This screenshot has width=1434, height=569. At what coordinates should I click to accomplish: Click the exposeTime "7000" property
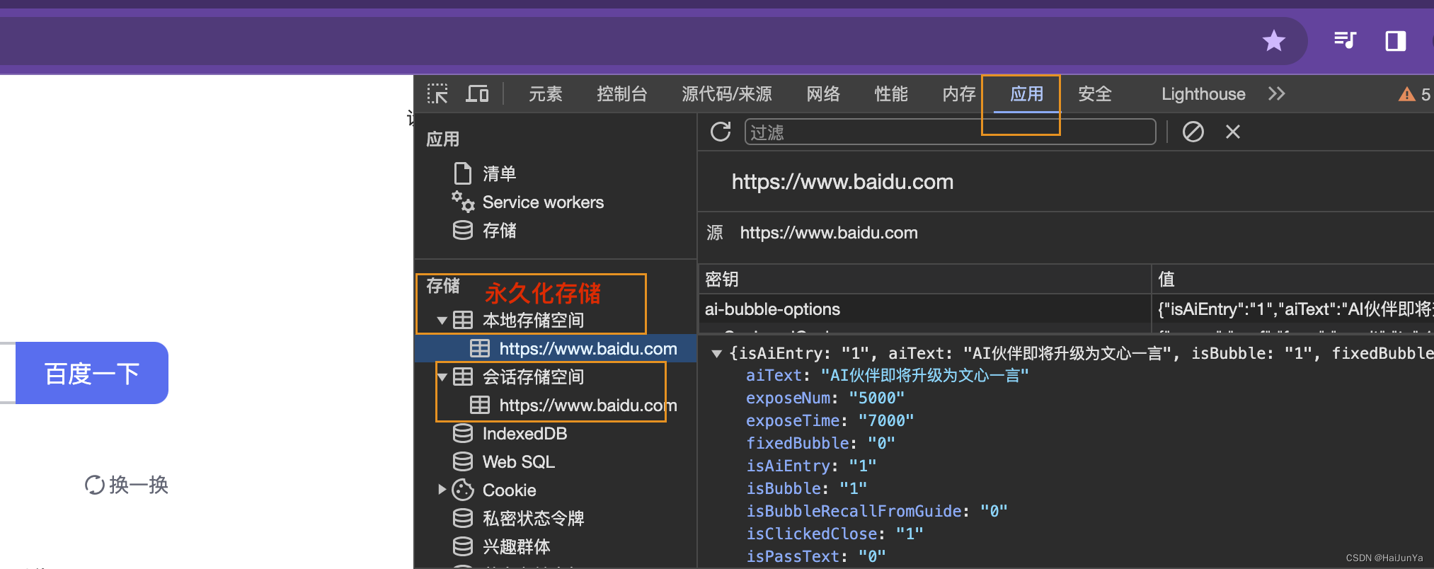(830, 421)
